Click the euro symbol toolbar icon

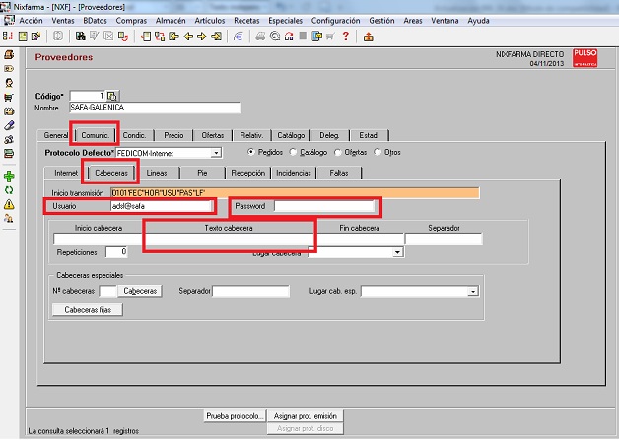point(238,37)
